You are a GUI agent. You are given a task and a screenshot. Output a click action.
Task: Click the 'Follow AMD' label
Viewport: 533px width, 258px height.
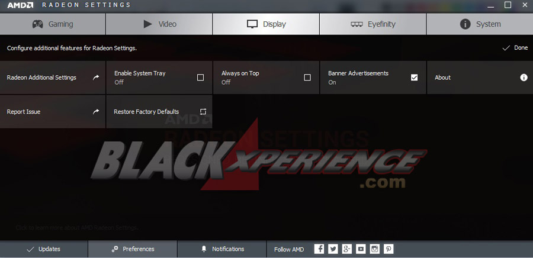coord(289,250)
